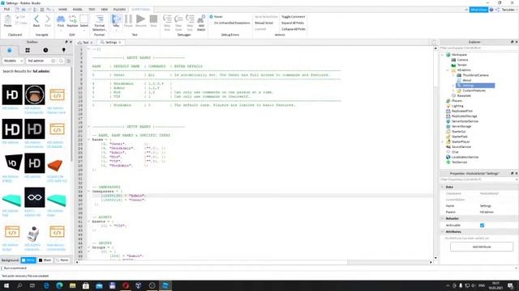The height and width of the screenshot is (291, 519).
Task: Click the Collapse All Folds action
Action: pyautogui.click(x=294, y=29)
